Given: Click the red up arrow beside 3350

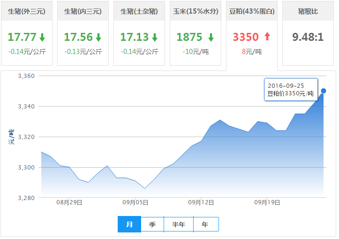Looking at the screenshot, I should (267, 36).
